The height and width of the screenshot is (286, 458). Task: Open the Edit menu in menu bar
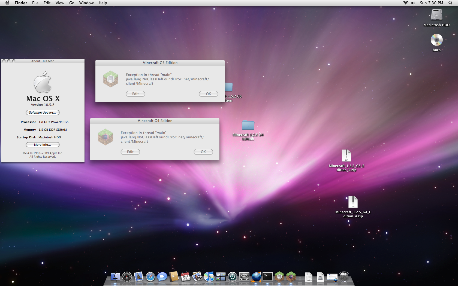click(x=47, y=3)
